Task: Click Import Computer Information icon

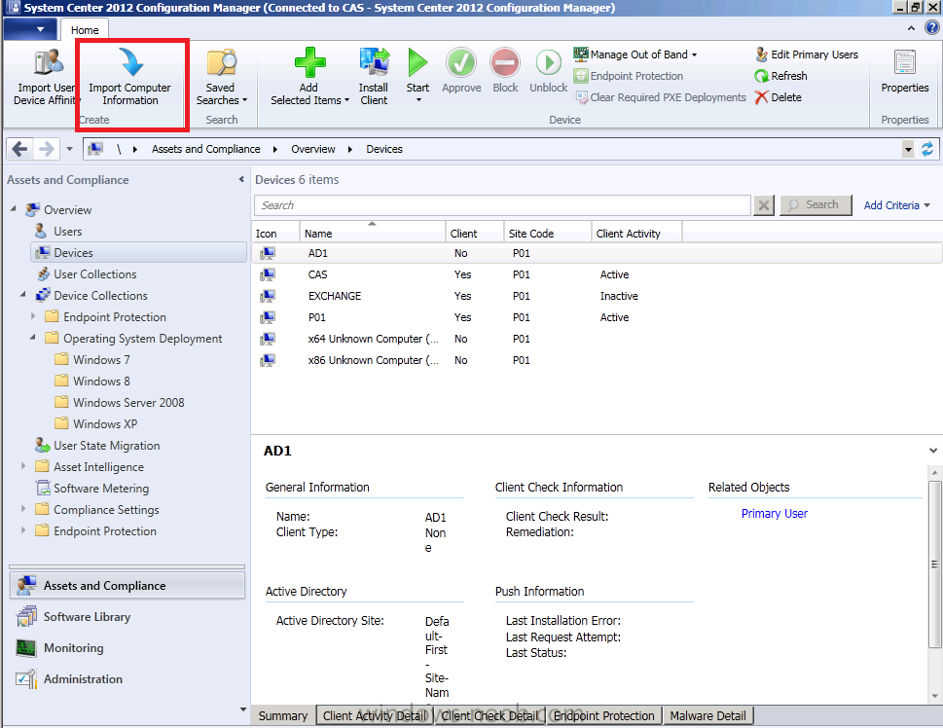Action: click(130, 62)
